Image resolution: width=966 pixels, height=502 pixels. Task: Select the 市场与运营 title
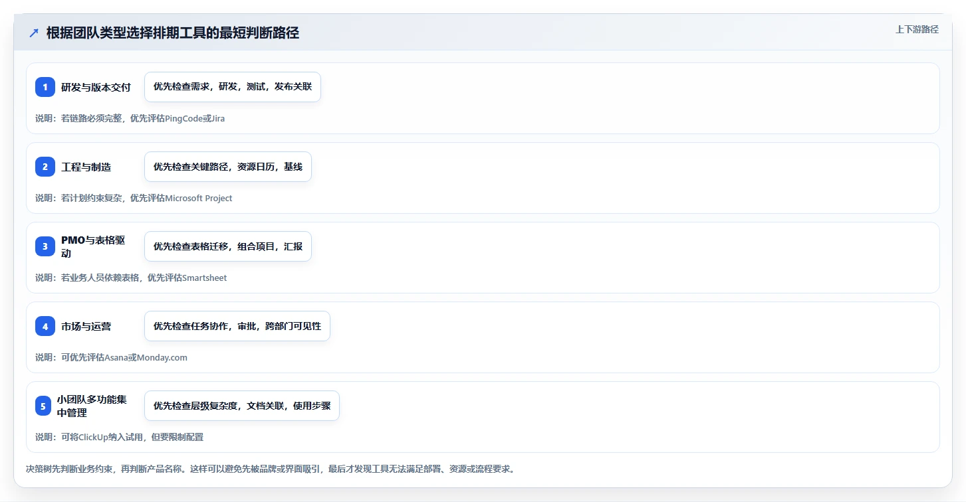86,326
